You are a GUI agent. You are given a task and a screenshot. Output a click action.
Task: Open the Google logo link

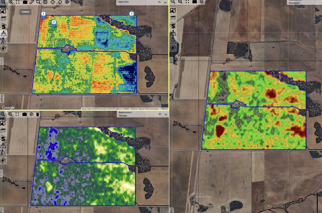coord(9,107)
